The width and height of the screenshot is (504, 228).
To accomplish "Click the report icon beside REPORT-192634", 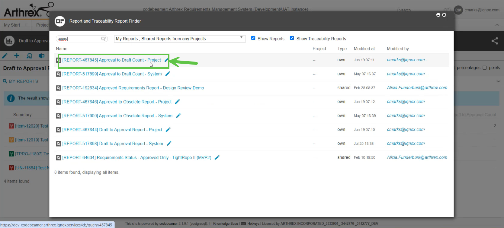I will pyautogui.click(x=59, y=88).
